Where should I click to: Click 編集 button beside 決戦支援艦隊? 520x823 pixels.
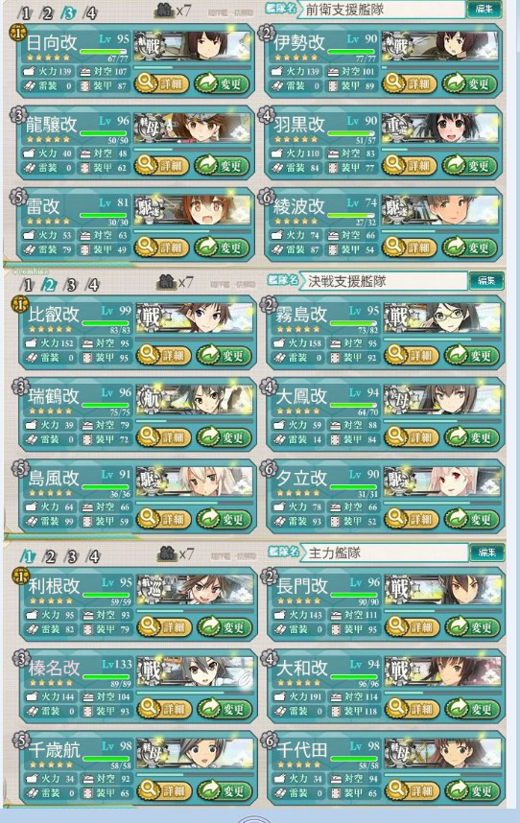[x=485, y=281]
